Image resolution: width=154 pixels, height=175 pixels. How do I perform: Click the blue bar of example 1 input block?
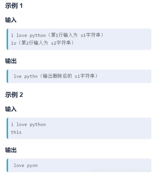point(7,39)
